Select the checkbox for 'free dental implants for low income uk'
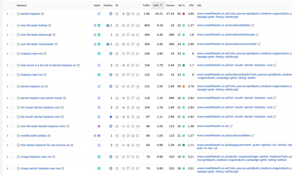Viewport: 292px width, 175px height. (x=12, y=145)
